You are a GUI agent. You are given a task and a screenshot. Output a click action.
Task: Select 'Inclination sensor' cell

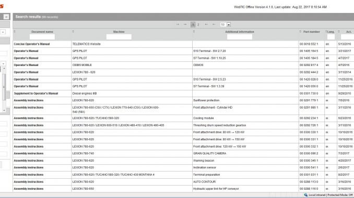tap(205, 167)
